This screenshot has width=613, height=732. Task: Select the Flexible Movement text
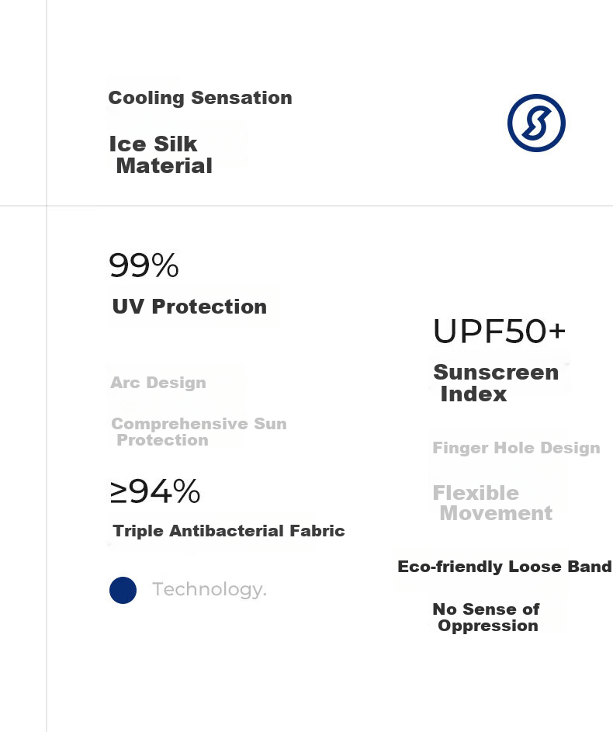point(493,503)
